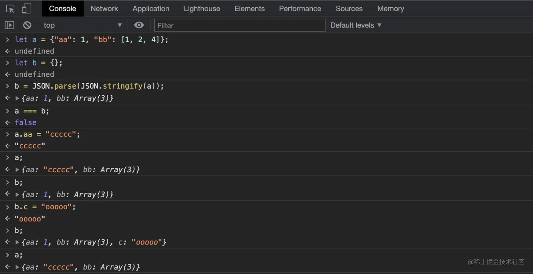Open the top JavaScript context dropdown
Screen dimensions: 533x274
[82, 25]
